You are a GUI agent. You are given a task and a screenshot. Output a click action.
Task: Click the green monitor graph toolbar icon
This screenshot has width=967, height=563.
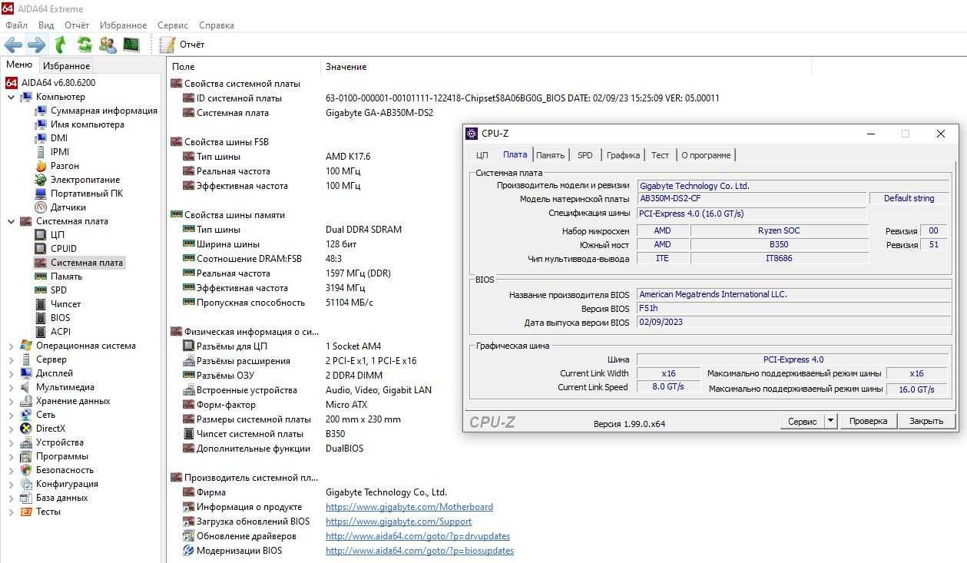131,45
